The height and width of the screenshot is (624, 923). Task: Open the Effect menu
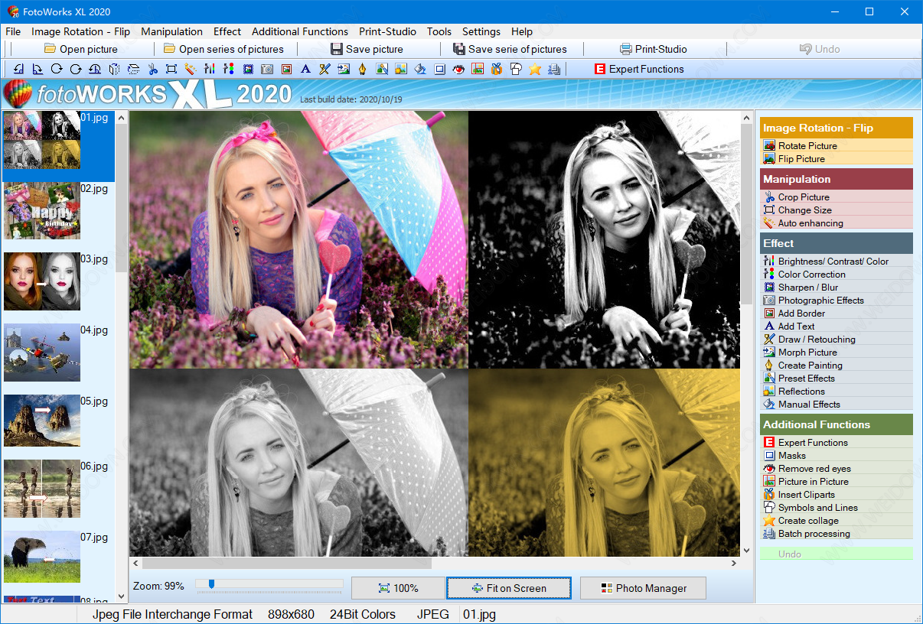click(227, 31)
